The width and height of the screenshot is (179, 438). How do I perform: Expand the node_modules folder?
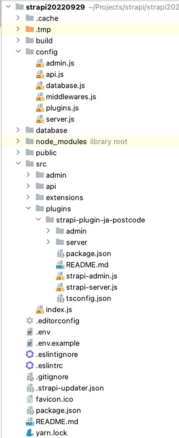(x=19, y=141)
